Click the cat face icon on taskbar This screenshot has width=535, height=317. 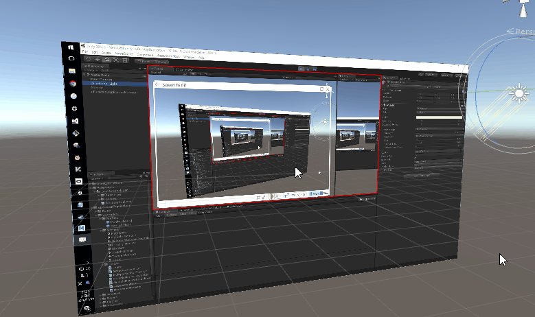77,157
